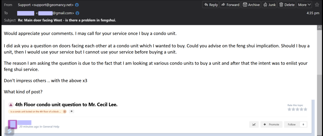
Task: Archive the open email
Action: tap(251, 5)
